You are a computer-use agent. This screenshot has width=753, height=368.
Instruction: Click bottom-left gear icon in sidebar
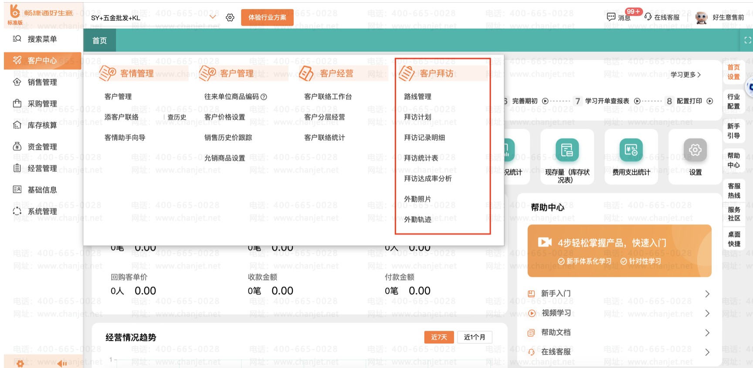coord(20,363)
